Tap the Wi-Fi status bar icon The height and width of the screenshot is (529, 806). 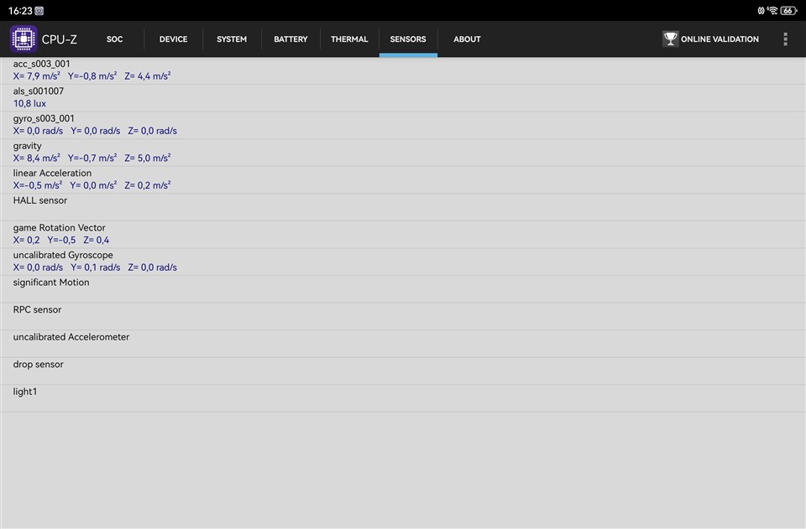772,11
